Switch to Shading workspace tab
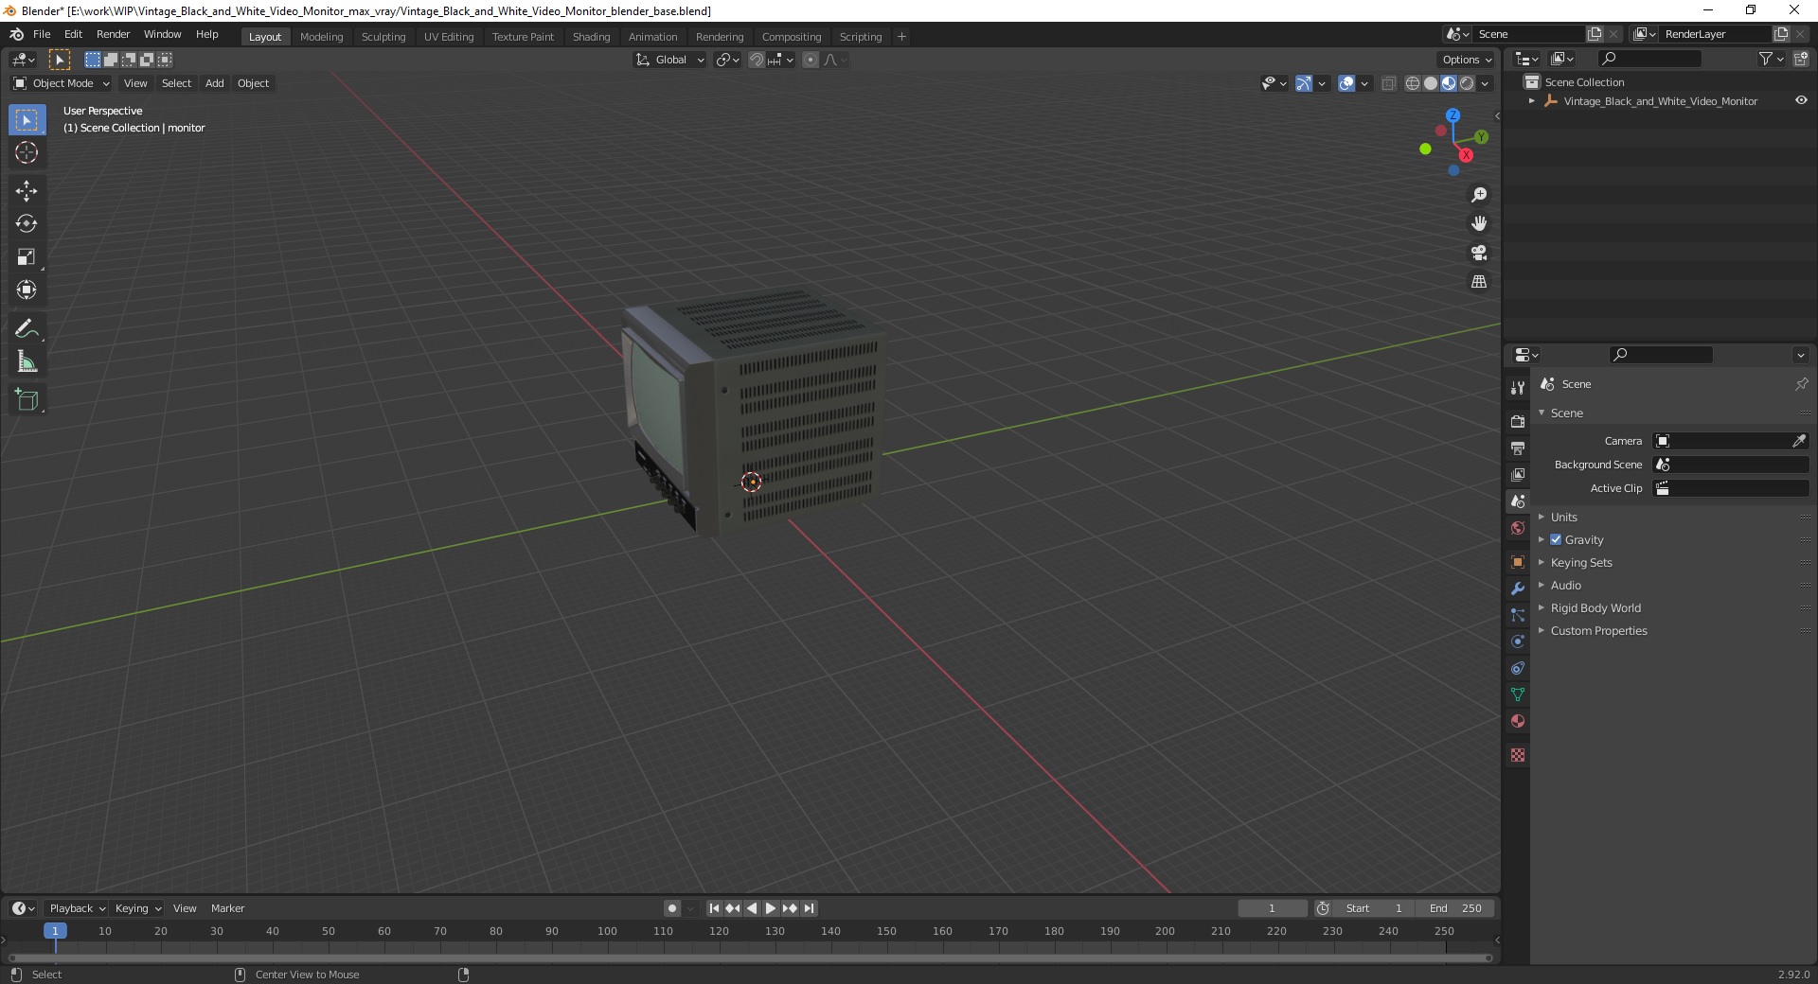This screenshot has height=984, width=1818. (x=591, y=37)
